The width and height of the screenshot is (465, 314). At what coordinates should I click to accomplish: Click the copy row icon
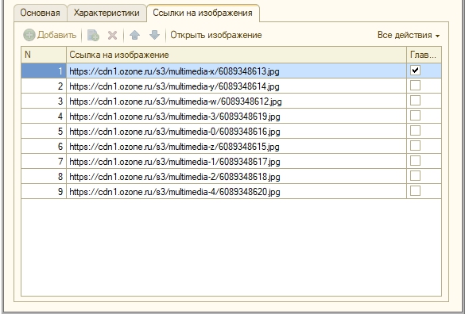[x=93, y=35]
